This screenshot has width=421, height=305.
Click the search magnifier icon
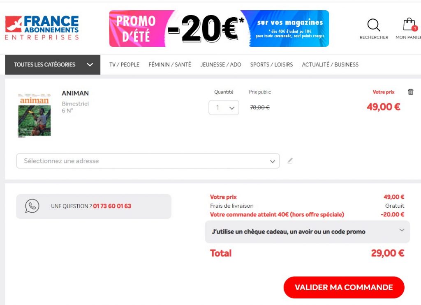pos(373,25)
